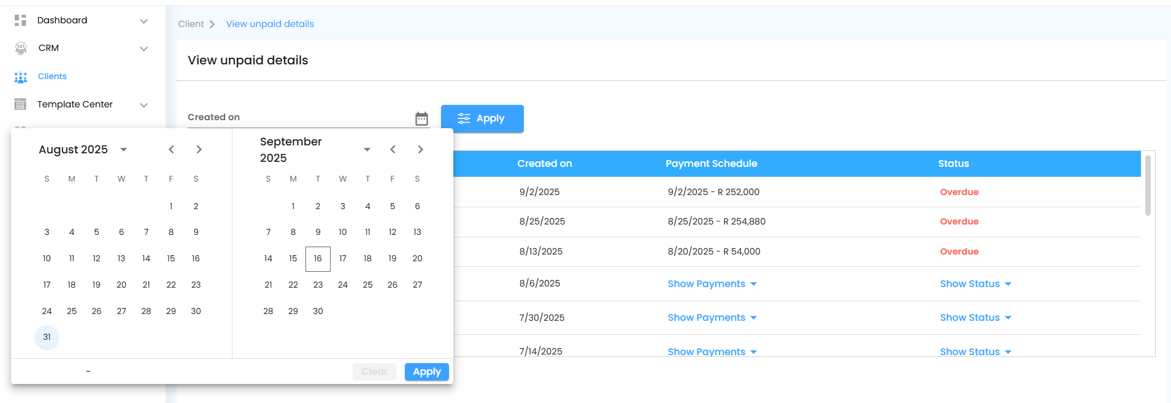1171x403 pixels.
Task: Select August 9 in the calendar
Action: click(196, 232)
